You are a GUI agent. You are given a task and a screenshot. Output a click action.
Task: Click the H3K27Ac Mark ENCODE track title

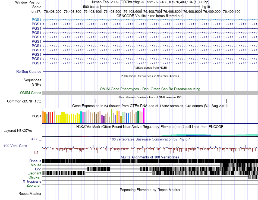150,127
